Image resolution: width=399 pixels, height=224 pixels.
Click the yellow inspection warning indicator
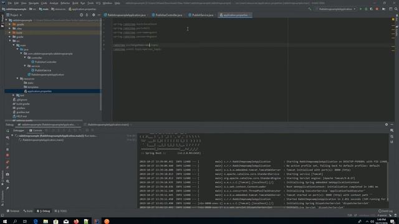393,19
